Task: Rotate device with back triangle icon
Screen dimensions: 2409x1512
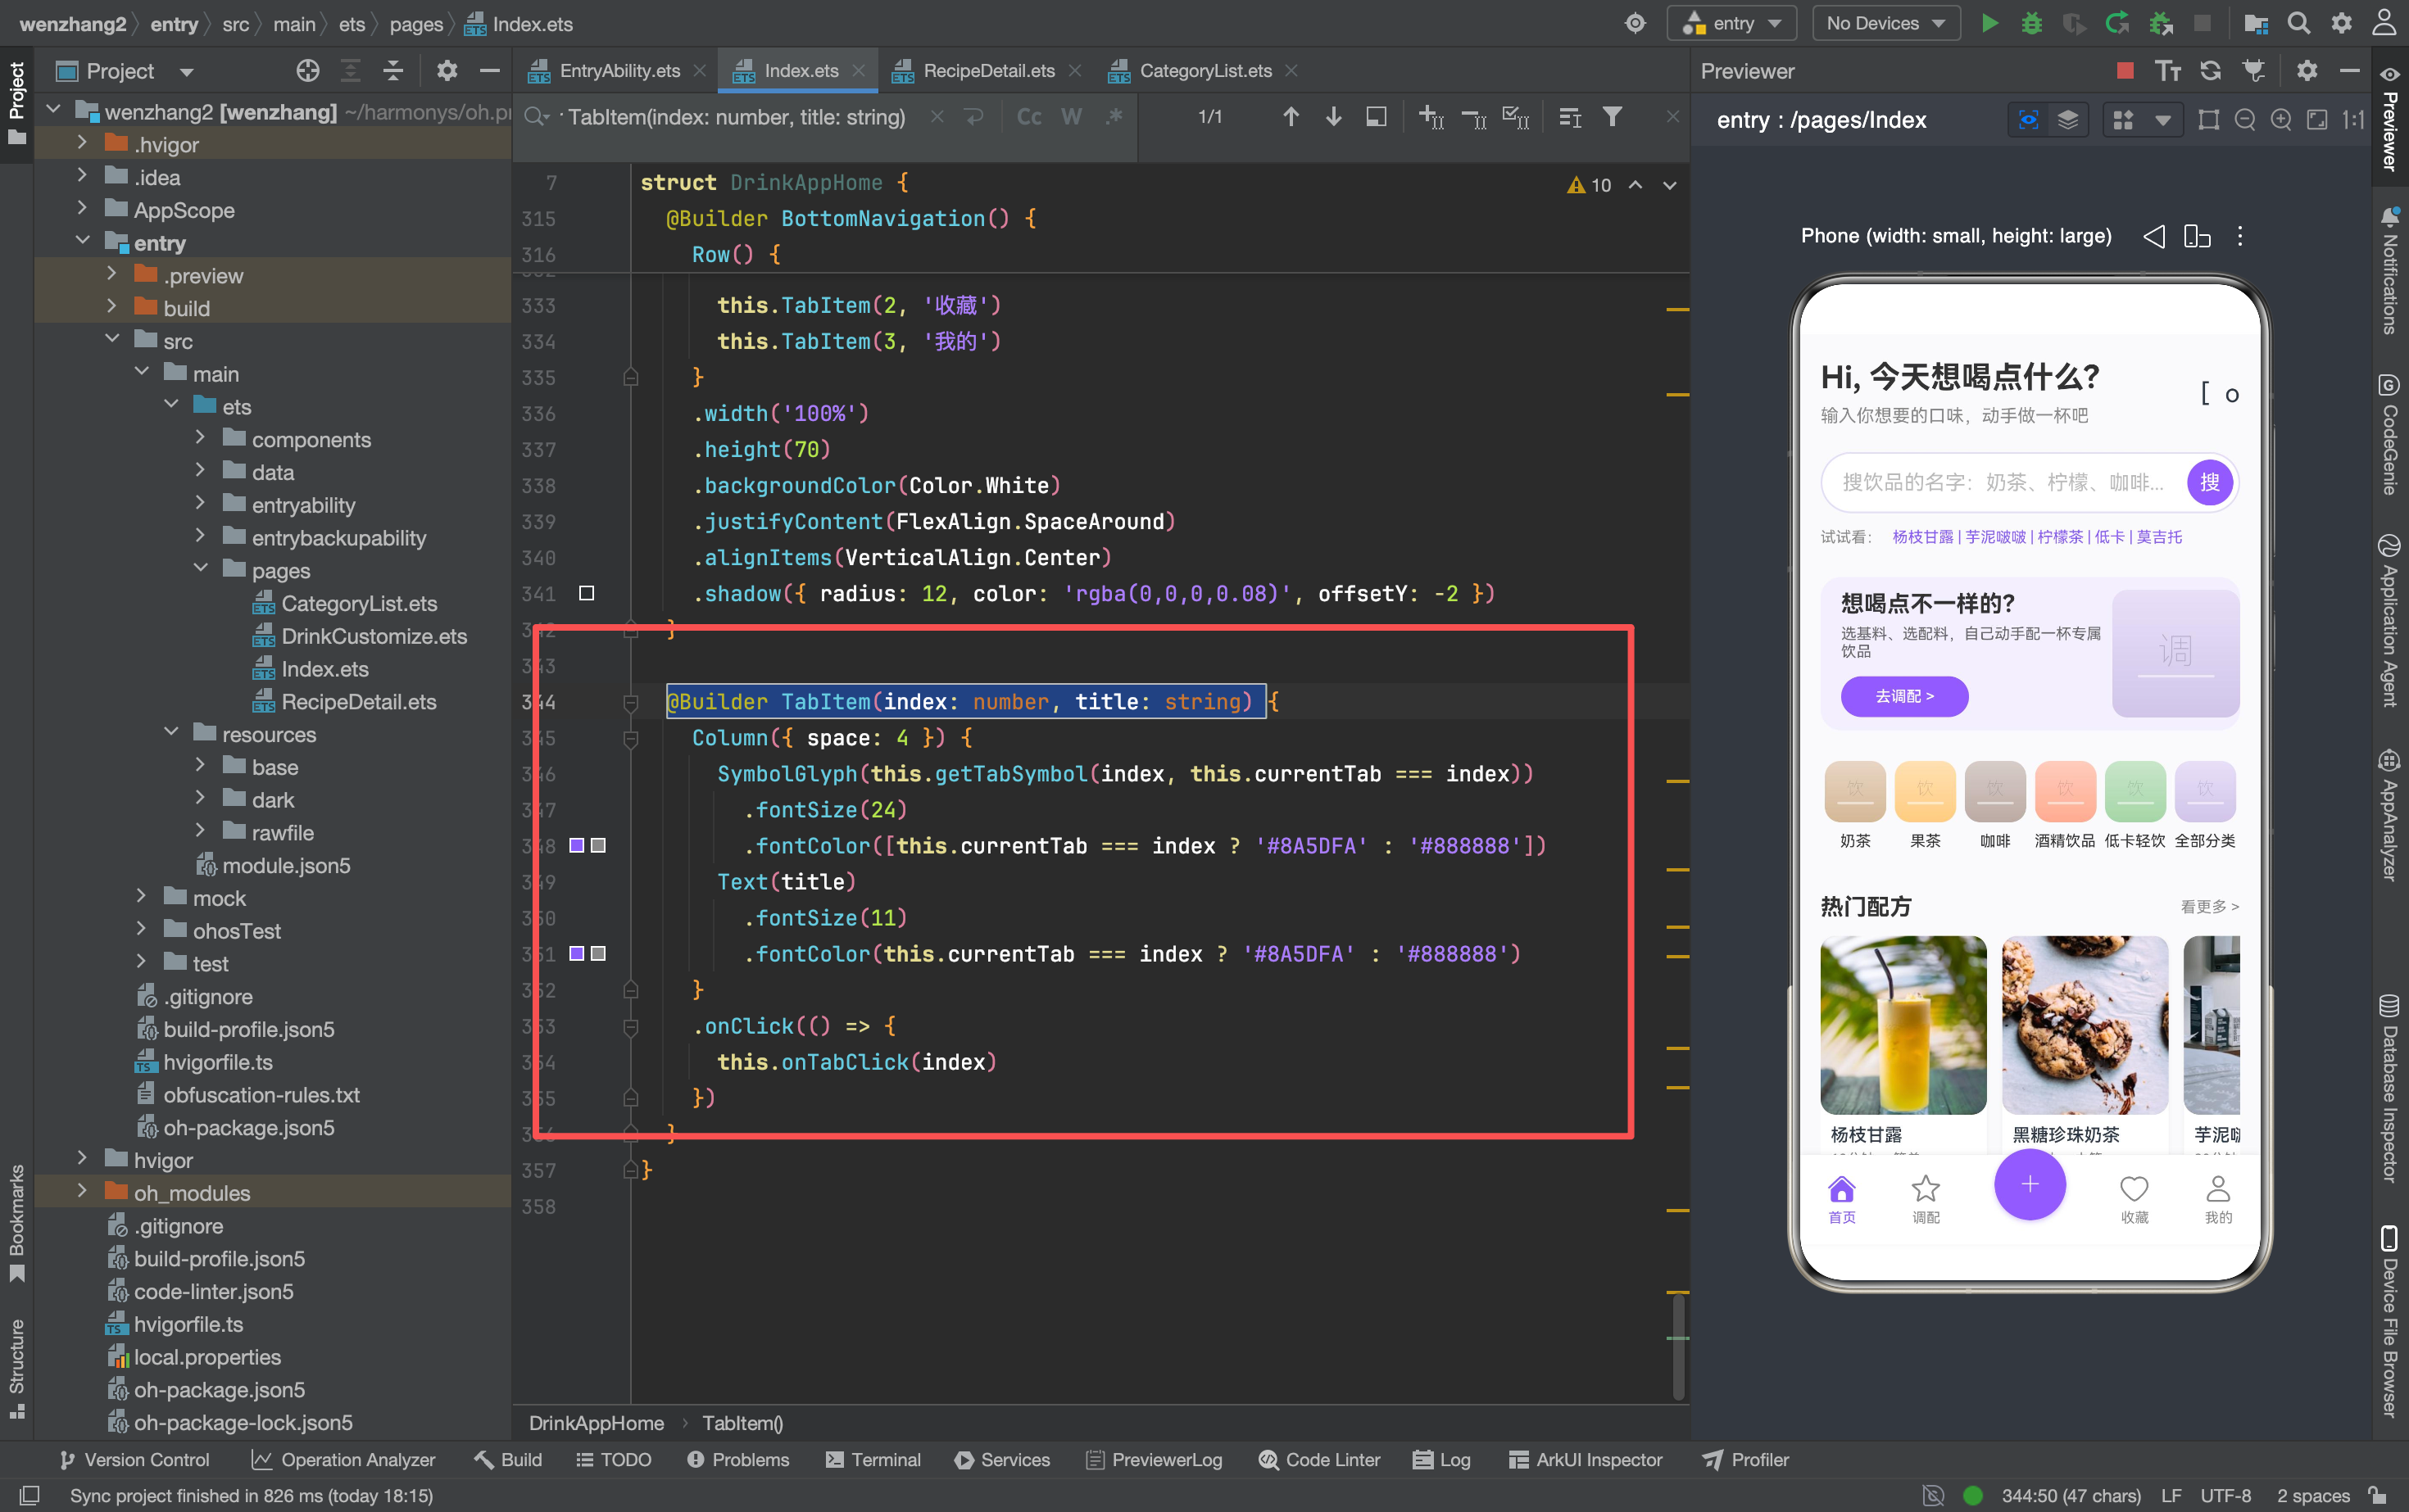Action: (2154, 236)
